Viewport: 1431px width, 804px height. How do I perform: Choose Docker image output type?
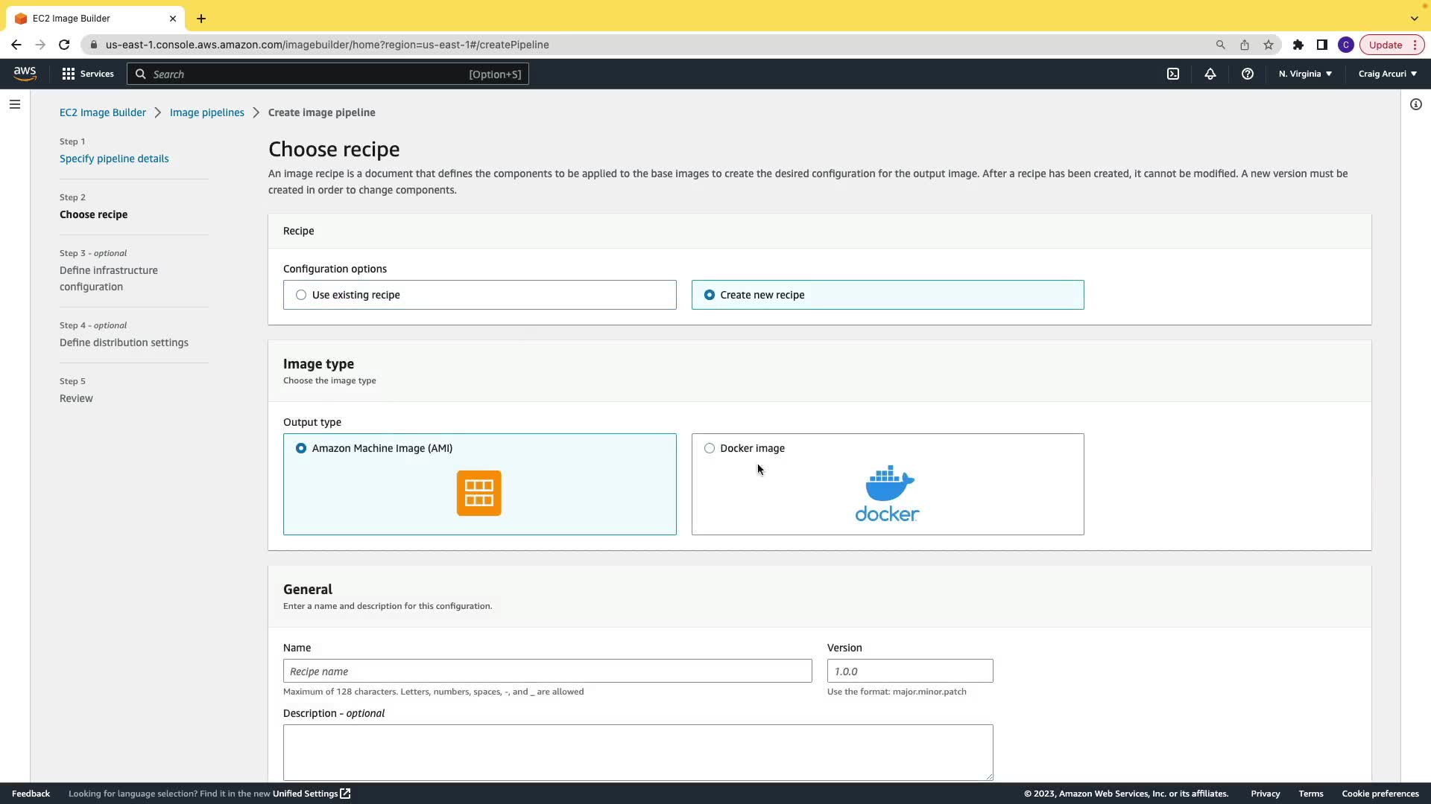pos(710,448)
